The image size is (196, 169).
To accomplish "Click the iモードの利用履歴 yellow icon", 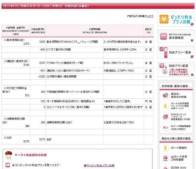I will point(165,106).
